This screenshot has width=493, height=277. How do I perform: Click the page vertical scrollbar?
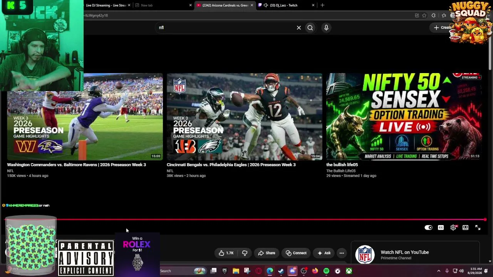pyautogui.click(x=490, y=54)
